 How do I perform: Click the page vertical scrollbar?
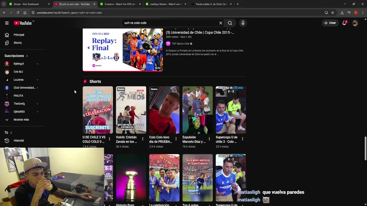365,148
